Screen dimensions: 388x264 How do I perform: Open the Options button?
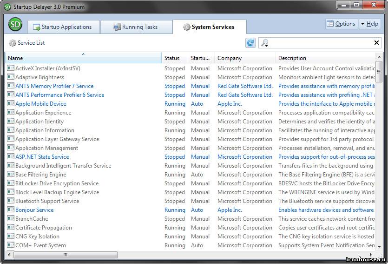(x=342, y=24)
